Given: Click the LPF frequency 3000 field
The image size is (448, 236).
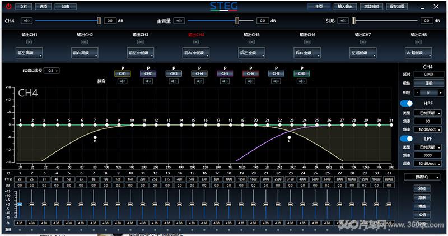Looking at the screenshot, I should point(428,155).
